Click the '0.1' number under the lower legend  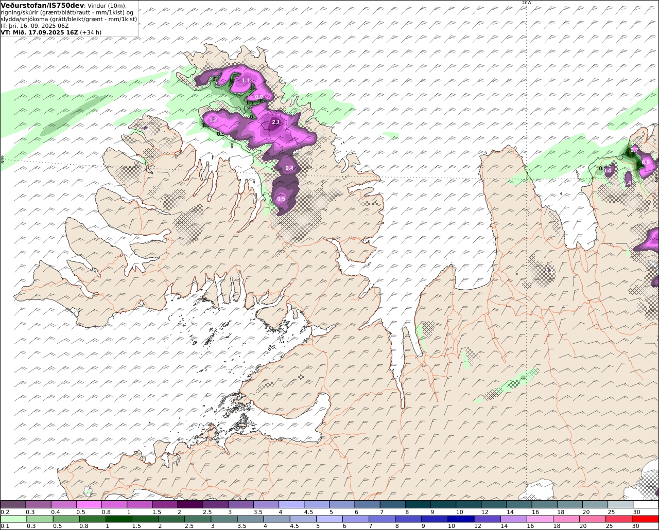click(5, 526)
